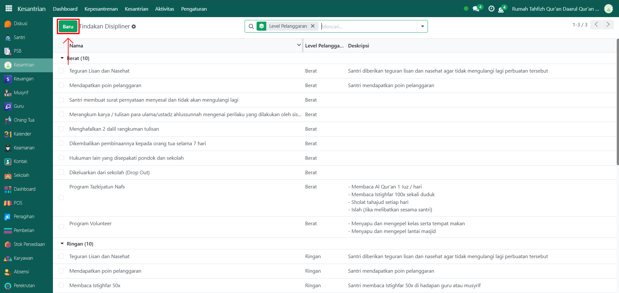Open the Kepesantrenan menu

pyautogui.click(x=101, y=9)
